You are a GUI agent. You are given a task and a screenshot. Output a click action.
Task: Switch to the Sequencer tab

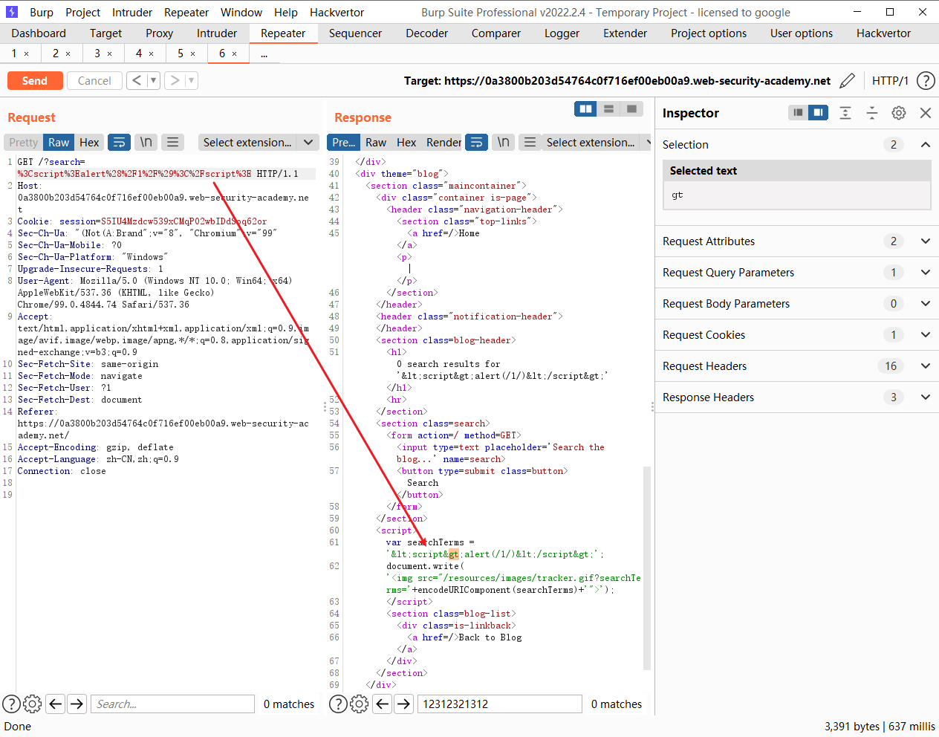click(355, 33)
